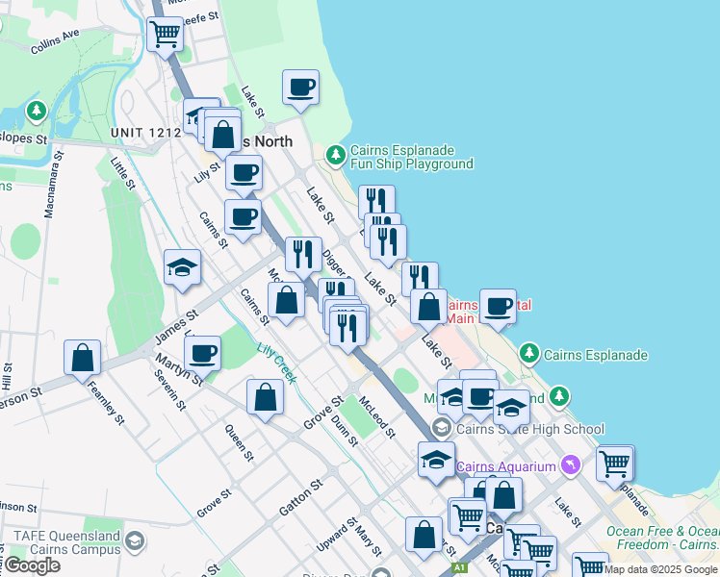
Task: Click the Cairns Esplanade label text
Action: coord(596,355)
